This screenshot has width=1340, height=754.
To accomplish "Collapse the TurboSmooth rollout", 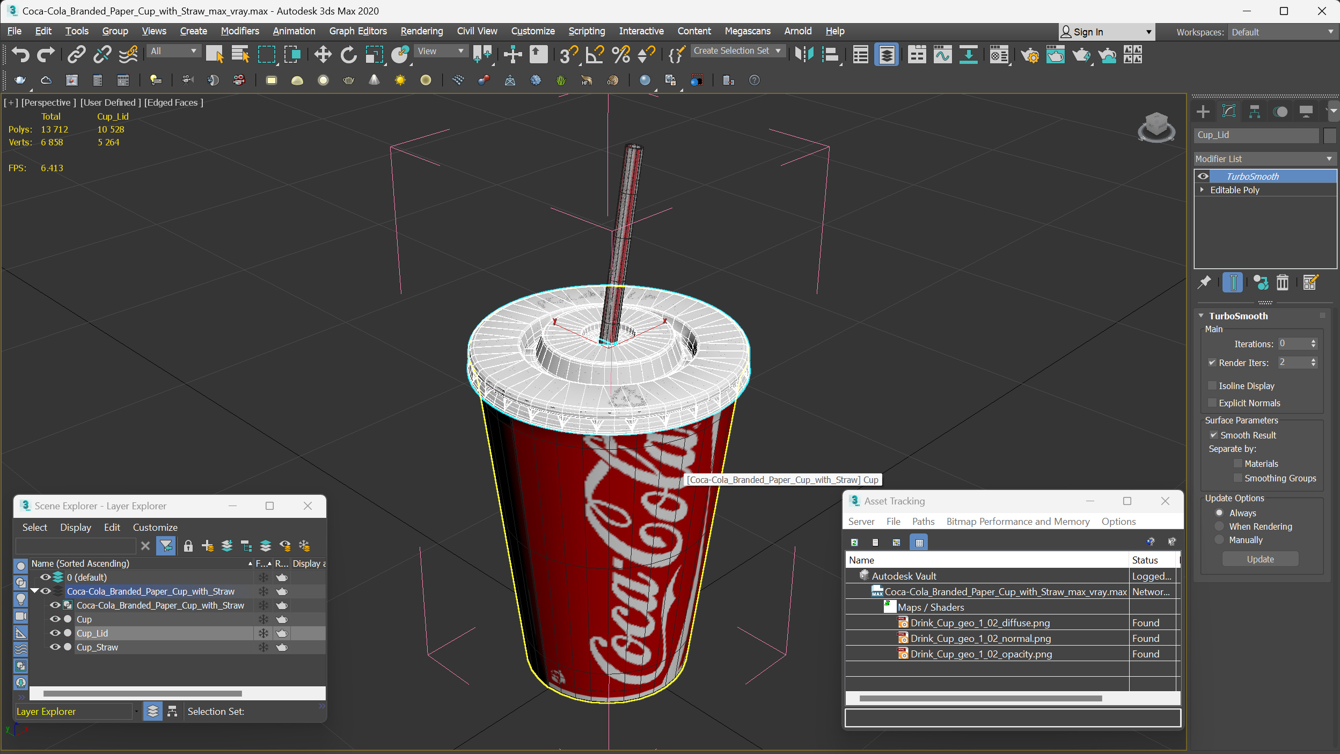I will click(x=1201, y=316).
